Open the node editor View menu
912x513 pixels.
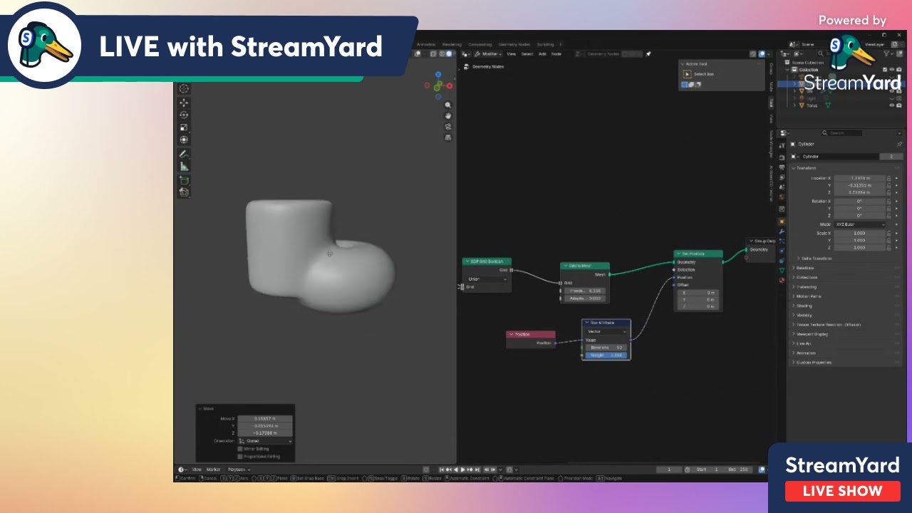pos(511,54)
